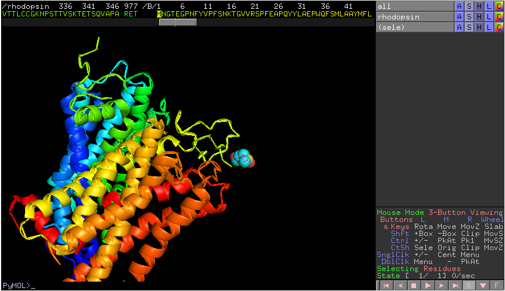Open Label menu (L) for all
Image resolution: width=505 pixels, height=291 pixels.
(x=489, y=6)
